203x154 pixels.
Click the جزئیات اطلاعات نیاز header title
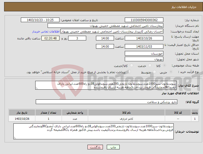(x=184, y=7)
